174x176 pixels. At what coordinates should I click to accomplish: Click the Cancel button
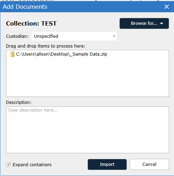point(149,164)
